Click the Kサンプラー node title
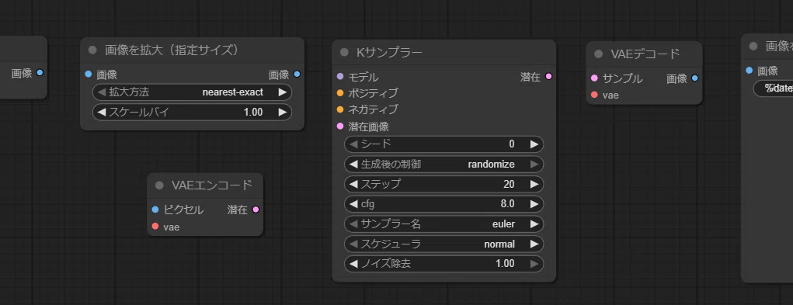This screenshot has height=305, width=793. (x=389, y=53)
